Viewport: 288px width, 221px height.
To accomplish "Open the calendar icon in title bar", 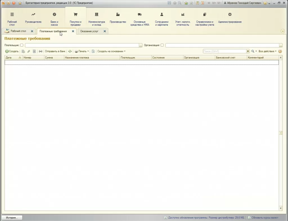I will coord(202,3).
